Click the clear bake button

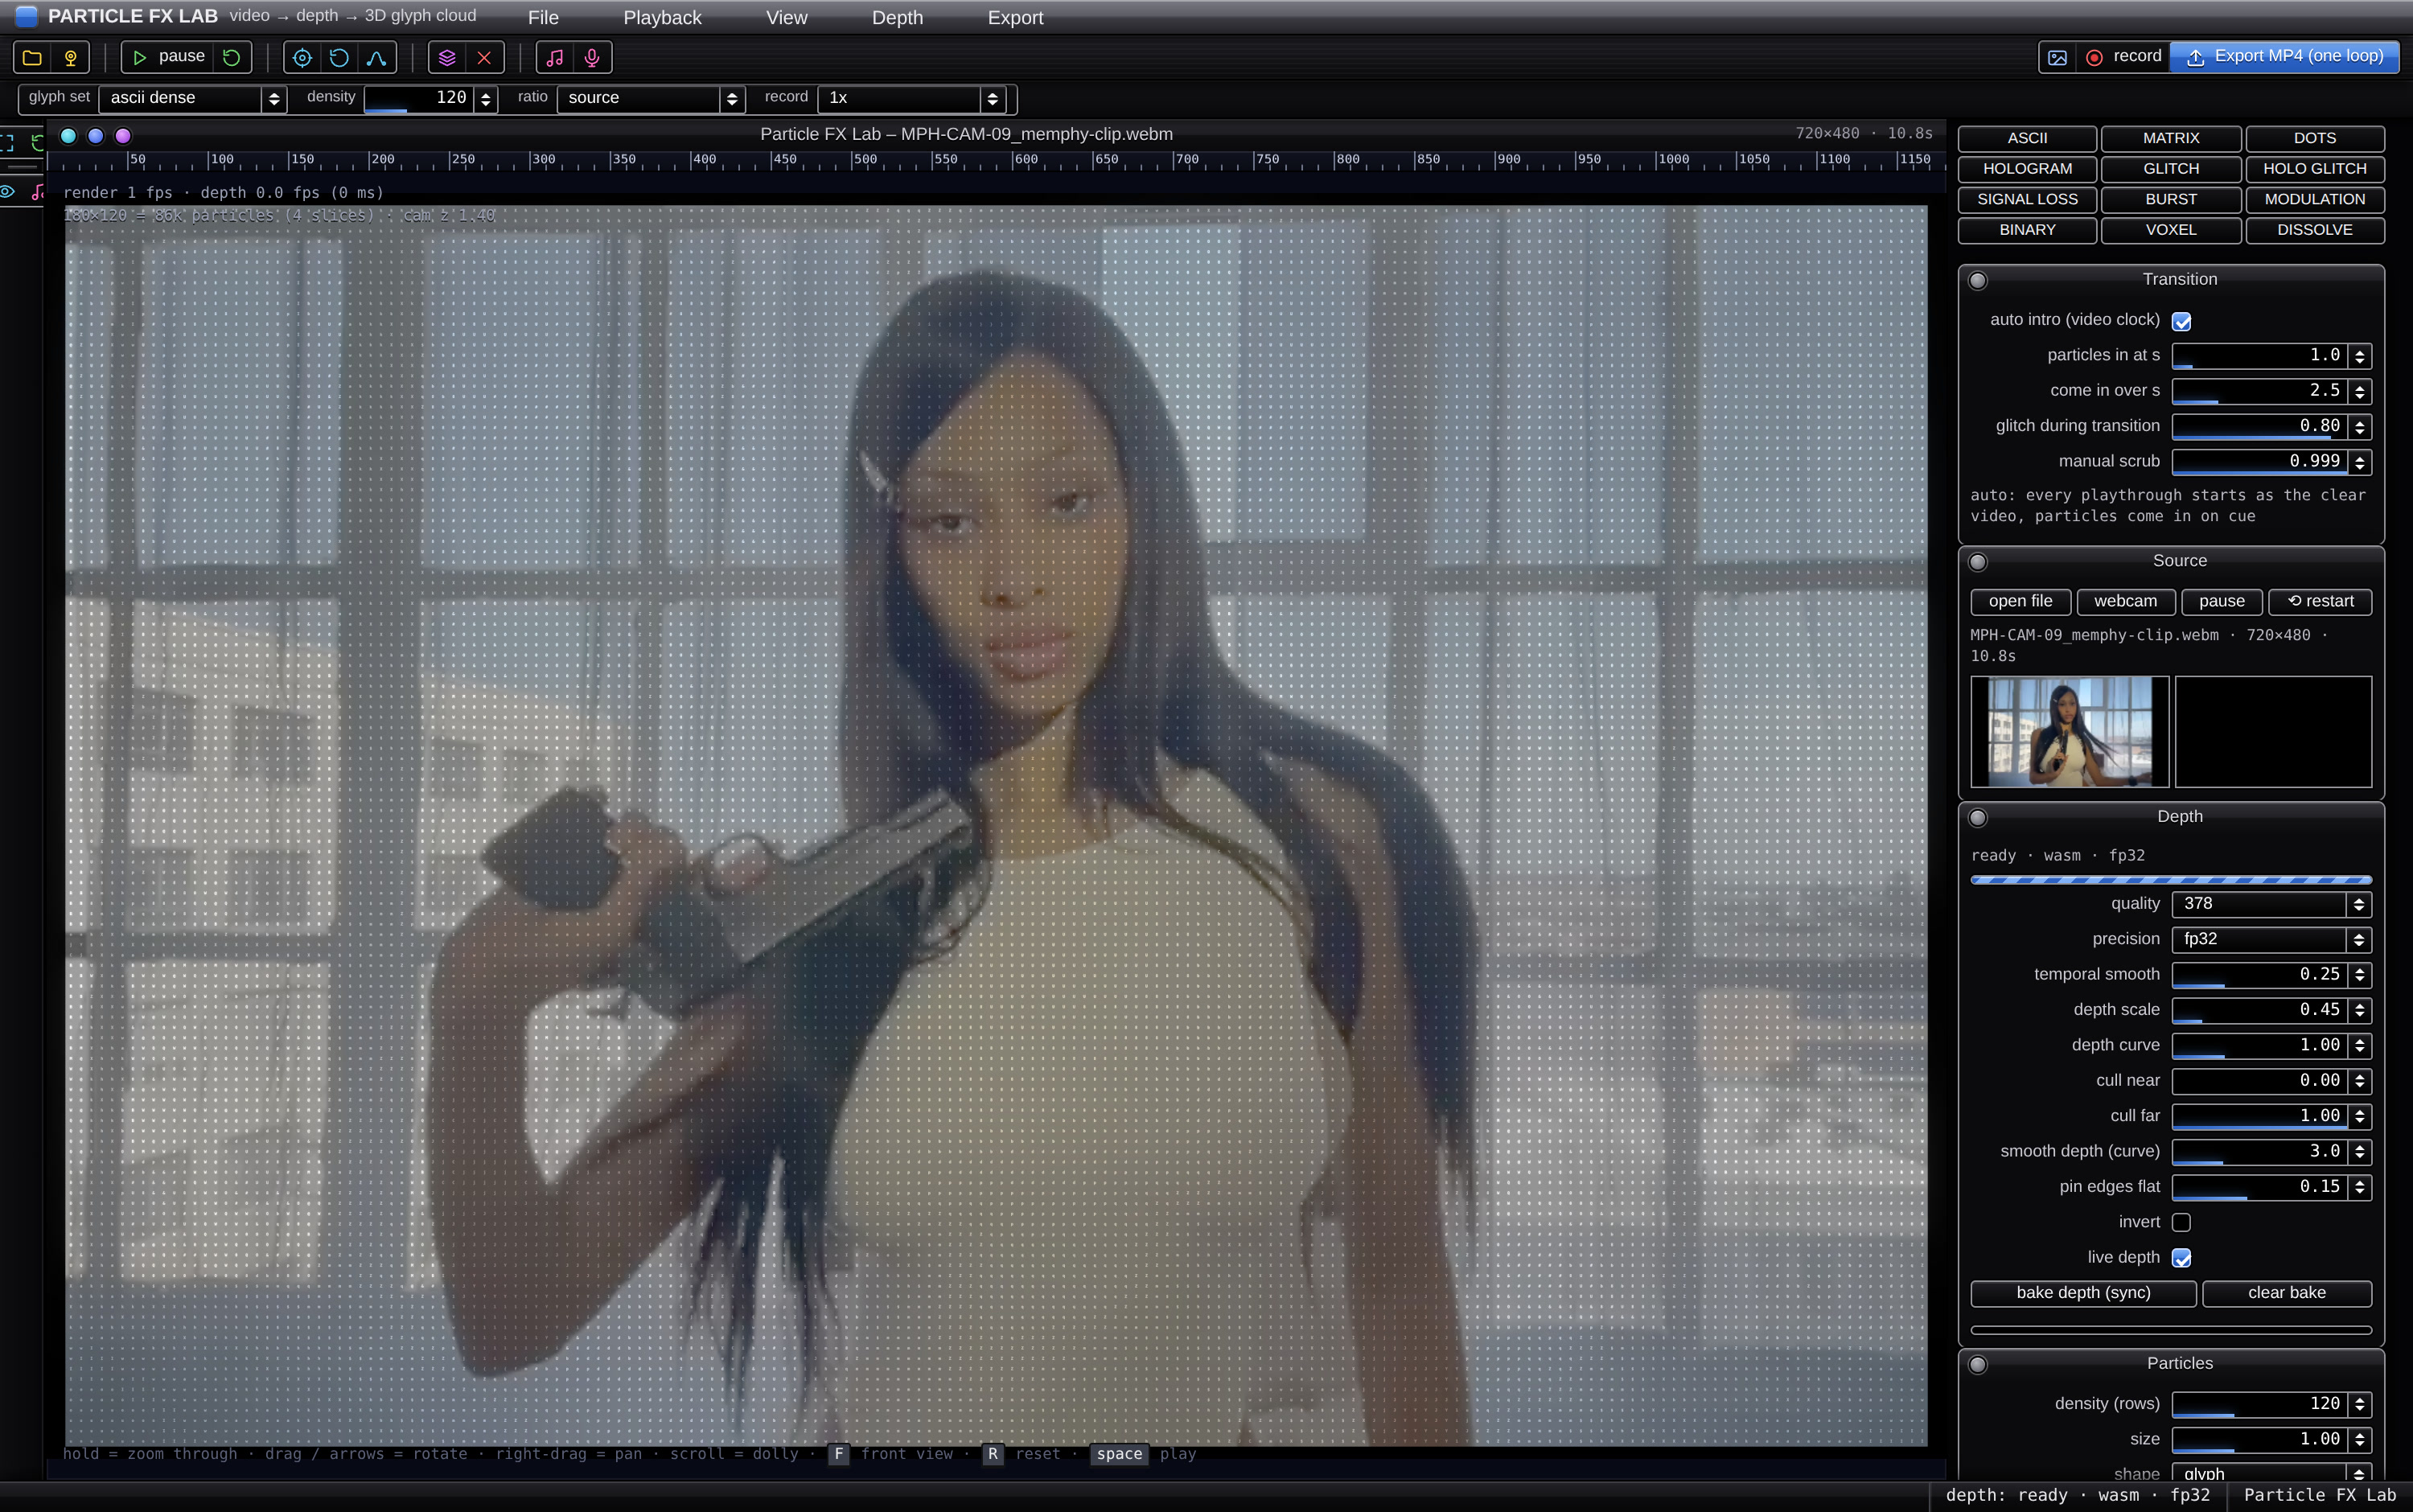click(2286, 1293)
